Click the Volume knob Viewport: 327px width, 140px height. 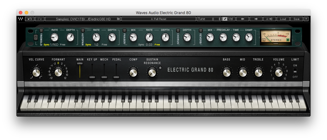click(279, 72)
